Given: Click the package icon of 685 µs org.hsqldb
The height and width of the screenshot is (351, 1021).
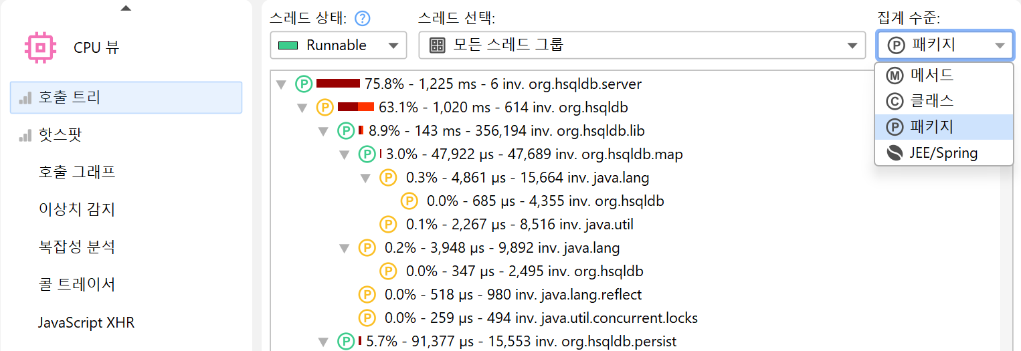Looking at the screenshot, I should pyautogui.click(x=409, y=201).
